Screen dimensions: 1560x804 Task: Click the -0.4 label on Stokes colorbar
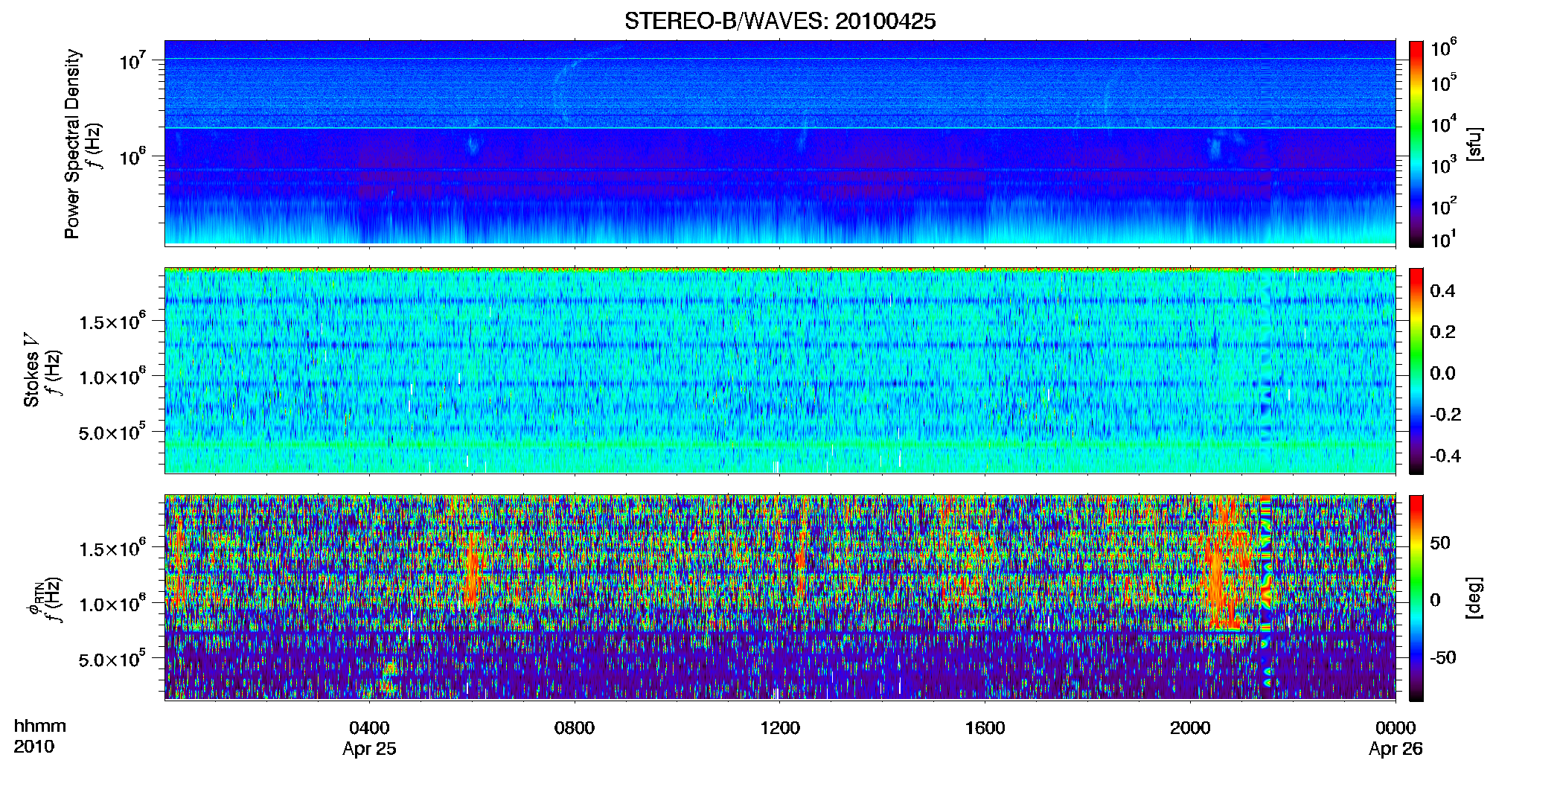click(x=1445, y=456)
